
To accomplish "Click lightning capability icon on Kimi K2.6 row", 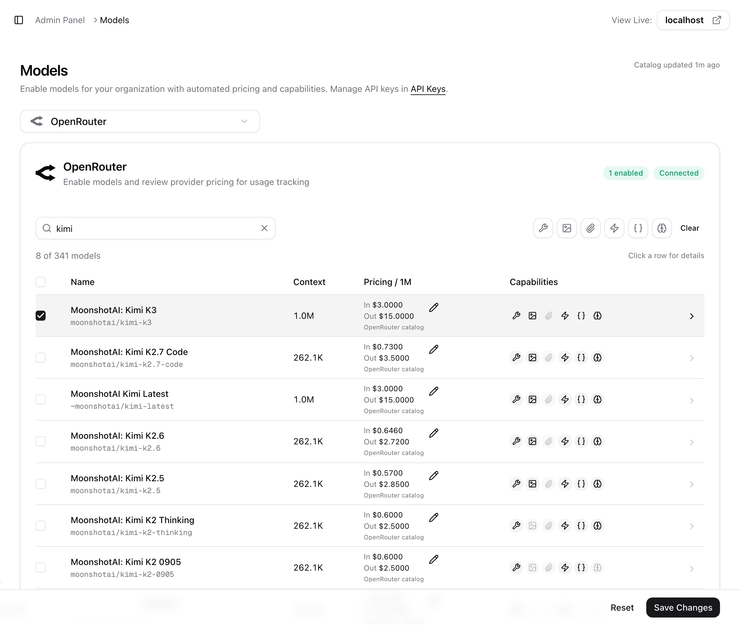I will click(x=565, y=441).
